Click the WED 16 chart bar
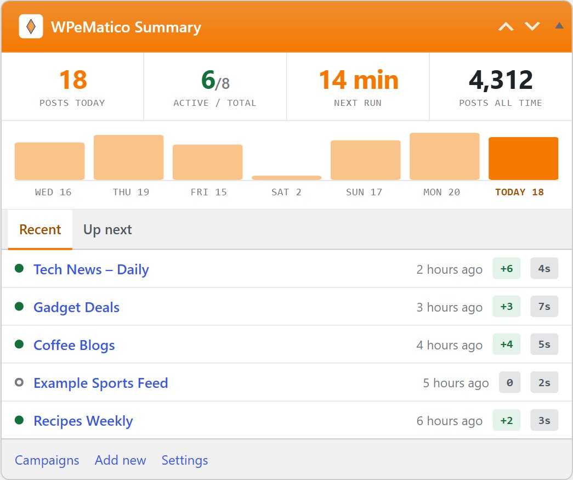The image size is (573, 480). 50,161
